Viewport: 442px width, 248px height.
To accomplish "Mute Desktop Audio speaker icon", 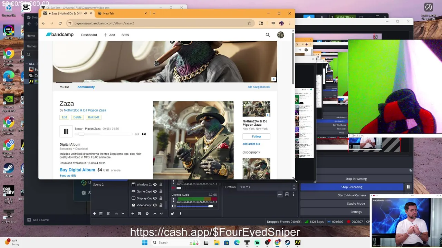I will point(174,206).
